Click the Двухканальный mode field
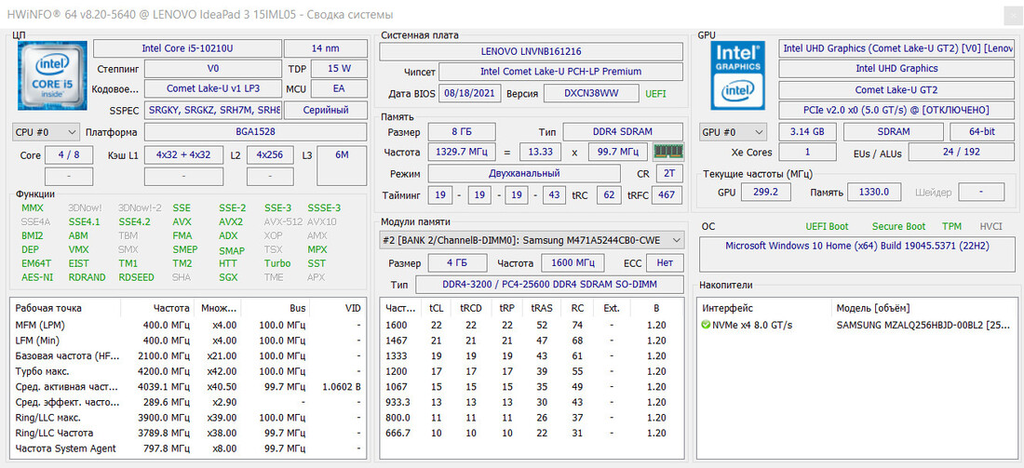The width and height of the screenshot is (1024, 468). click(524, 174)
